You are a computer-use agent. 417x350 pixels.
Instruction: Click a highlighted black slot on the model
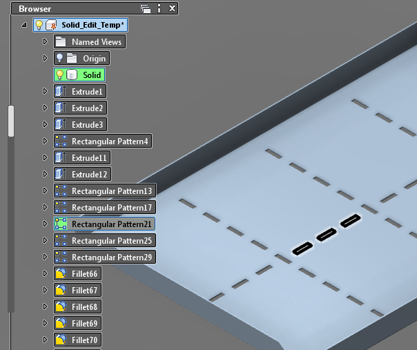pos(324,235)
